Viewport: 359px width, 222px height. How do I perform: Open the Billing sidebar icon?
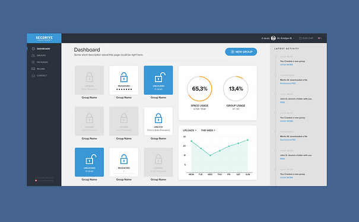[x=33, y=69]
